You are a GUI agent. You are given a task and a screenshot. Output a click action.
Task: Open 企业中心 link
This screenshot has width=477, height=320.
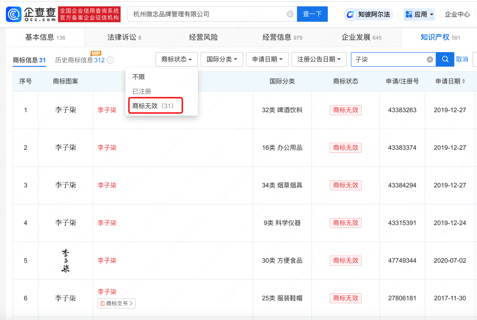click(457, 14)
